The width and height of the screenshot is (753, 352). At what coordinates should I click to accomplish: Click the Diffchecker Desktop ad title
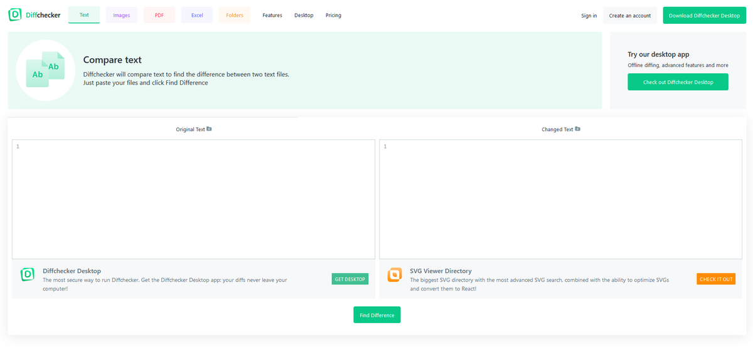click(x=72, y=271)
